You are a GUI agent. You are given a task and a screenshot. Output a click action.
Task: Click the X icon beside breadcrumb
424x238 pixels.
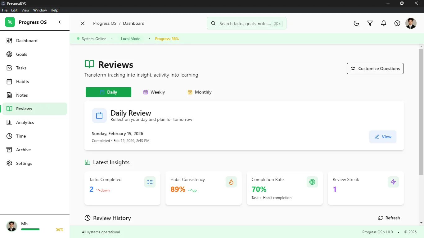(83, 23)
